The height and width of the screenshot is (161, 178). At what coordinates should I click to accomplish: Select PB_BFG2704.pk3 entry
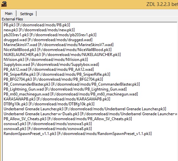pos(53,79)
